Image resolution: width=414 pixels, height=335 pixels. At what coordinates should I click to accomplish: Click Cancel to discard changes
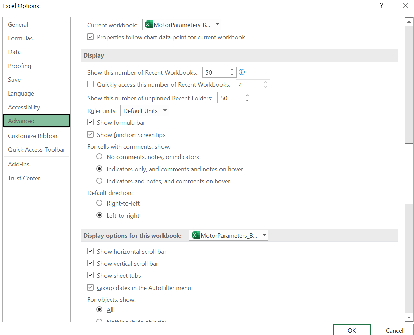(x=394, y=330)
